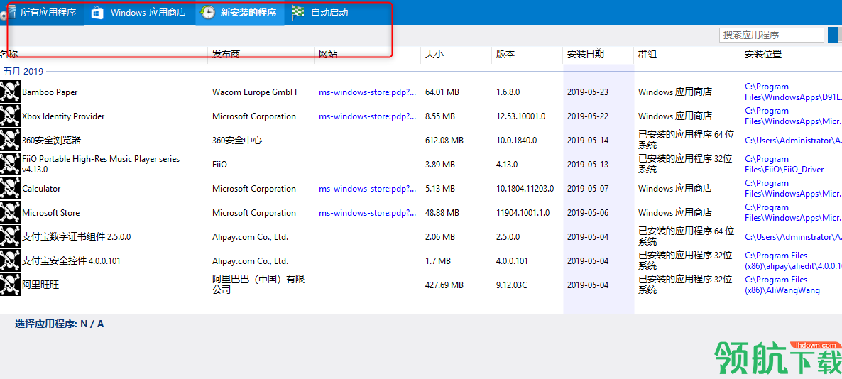Sort by the 群组 column header
This screenshot has width=842, height=379.
(x=647, y=54)
